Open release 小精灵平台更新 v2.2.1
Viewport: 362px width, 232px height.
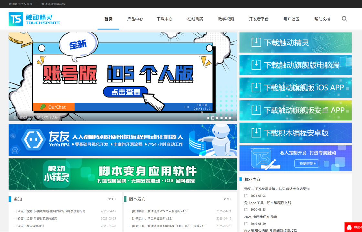(x=159, y=219)
